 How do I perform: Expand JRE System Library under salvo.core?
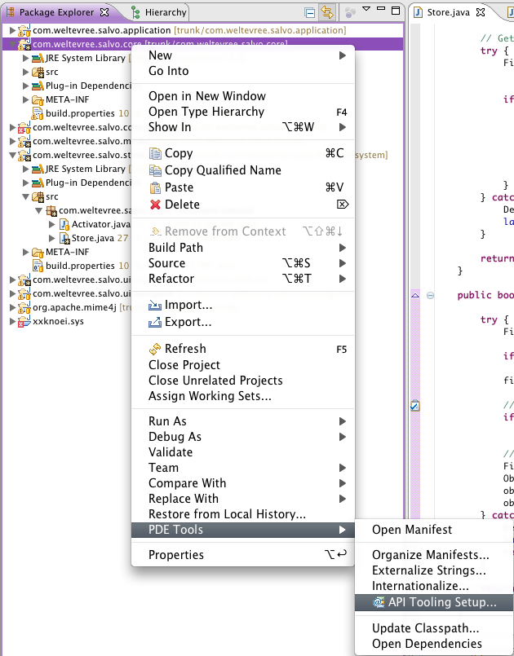[x=25, y=58]
